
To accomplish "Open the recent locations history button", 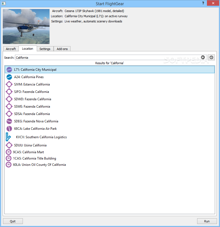I will (211, 57).
